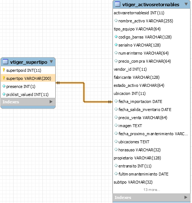Expand Indexes section of vtiger_activosretornables

coord(186,197)
